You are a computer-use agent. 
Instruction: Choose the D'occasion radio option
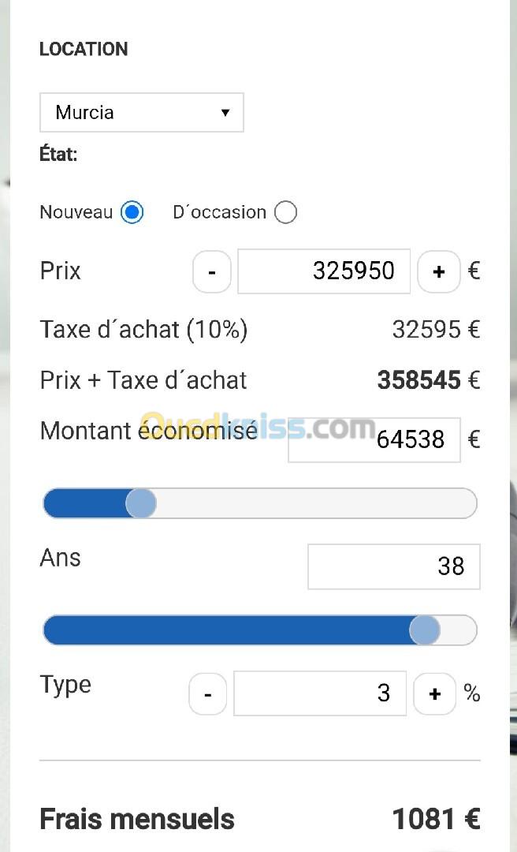(285, 212)
